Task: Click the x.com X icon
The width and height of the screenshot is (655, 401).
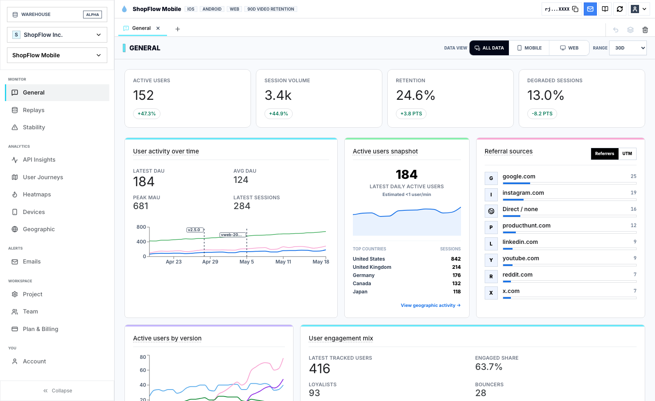Action: pyautogui.click(x=491, y=293)
